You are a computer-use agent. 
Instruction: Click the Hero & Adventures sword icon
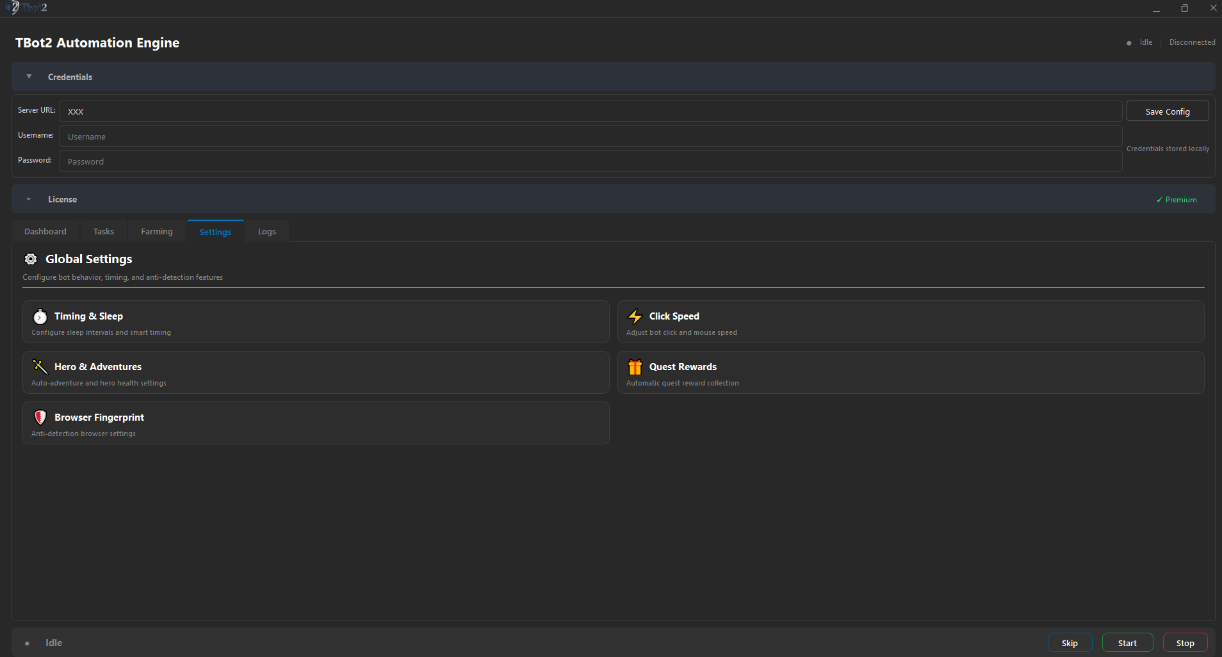[x=40, y=366]
